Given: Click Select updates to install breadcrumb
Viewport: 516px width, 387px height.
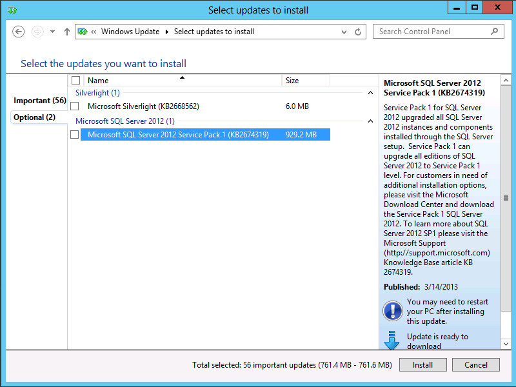Looking at the screenshot, I should click(x=214, y=32).
